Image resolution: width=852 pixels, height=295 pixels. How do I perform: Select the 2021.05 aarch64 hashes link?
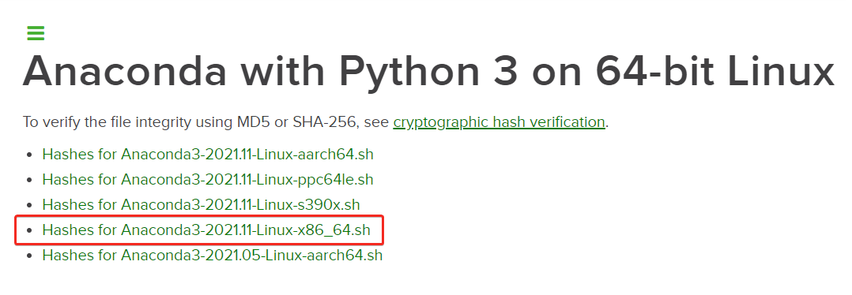(x=213, y=255)
